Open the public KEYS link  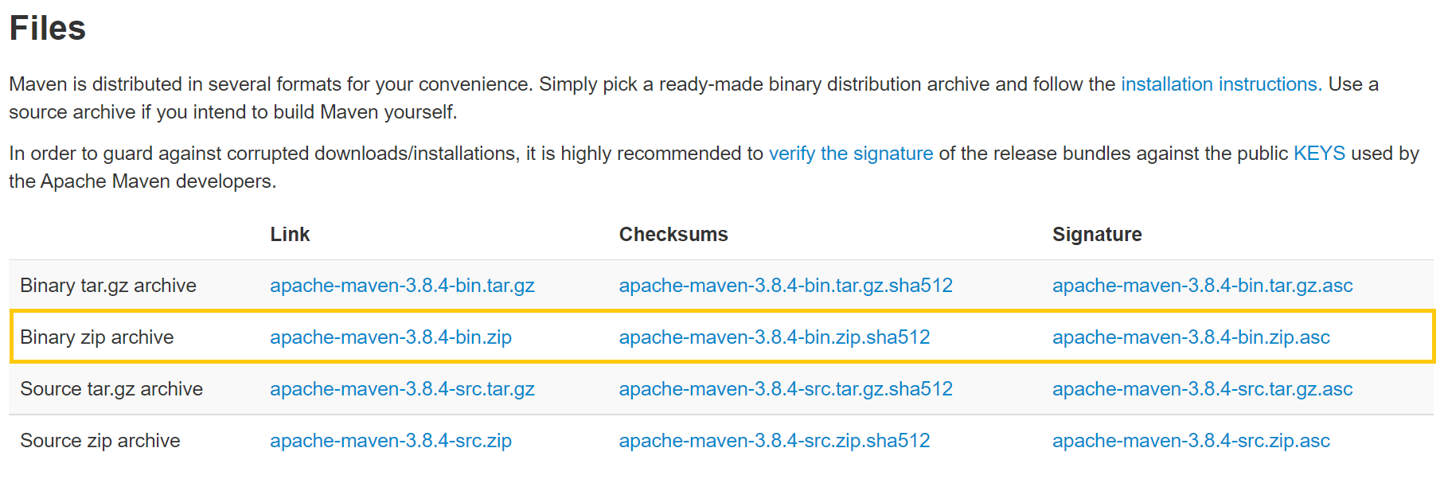1319,154
